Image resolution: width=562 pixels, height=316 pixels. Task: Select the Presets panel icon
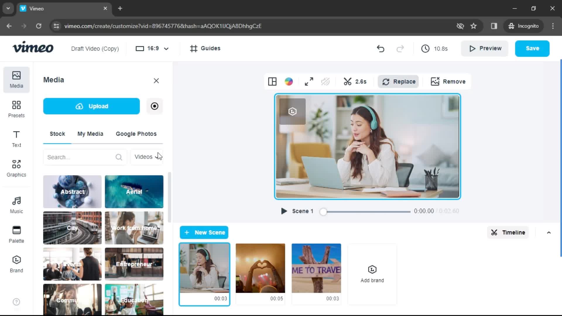pyautogui.click(x=16, y=109)
